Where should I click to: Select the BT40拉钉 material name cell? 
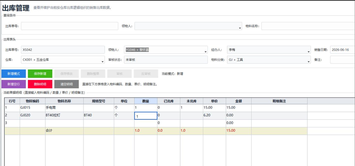tap(64, 115)
